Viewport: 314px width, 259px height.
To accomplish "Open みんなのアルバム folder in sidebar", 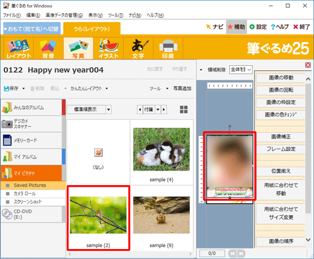I will click(x=31, y=107).
